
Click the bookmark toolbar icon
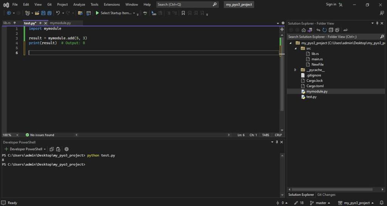183,13
